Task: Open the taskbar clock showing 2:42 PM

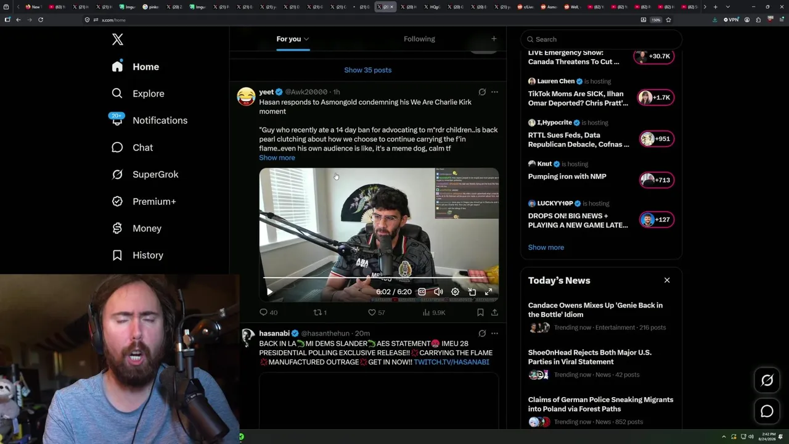Action: (768, 437)
